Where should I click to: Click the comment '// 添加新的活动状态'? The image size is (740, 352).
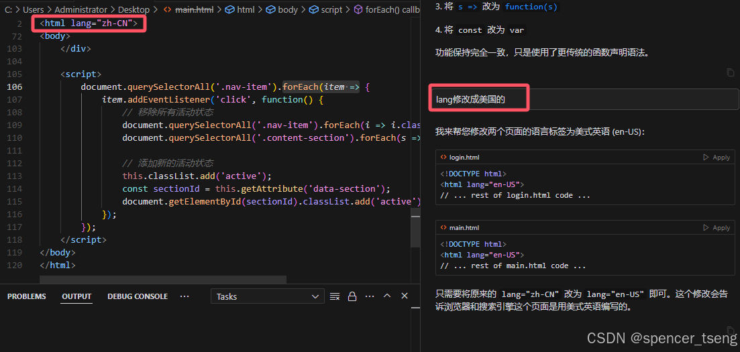(168, 163)
